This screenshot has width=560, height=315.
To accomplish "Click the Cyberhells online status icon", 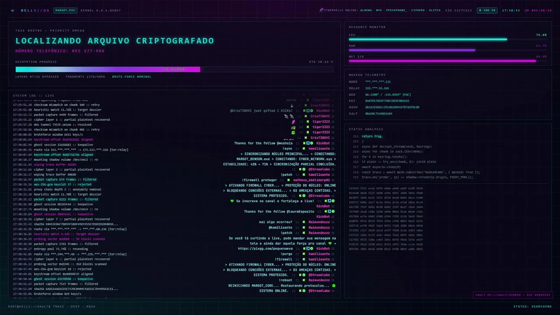I will coord(322,10).
